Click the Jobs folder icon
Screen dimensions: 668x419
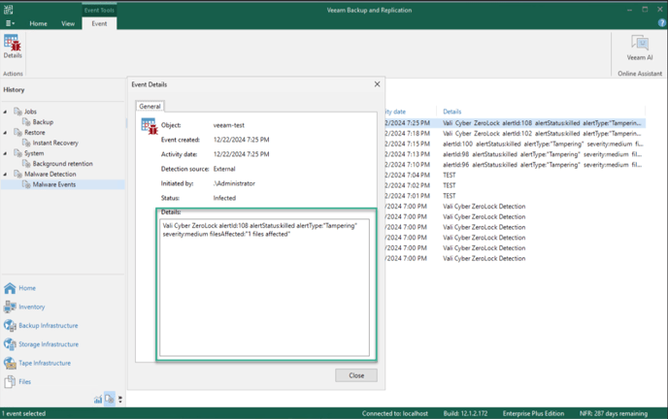[x=17, y=112]
